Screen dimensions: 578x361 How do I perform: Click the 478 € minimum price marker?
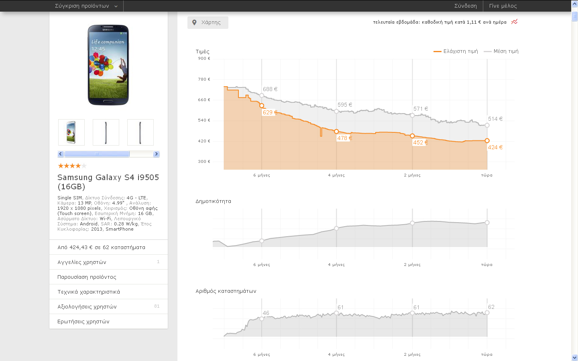coord(336,132)
